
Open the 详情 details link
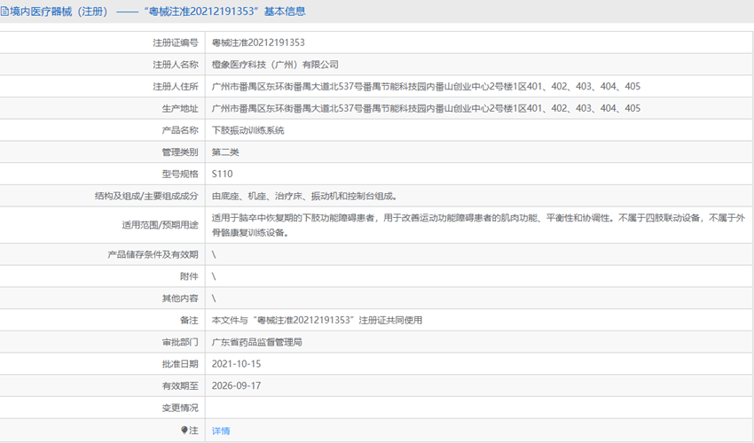click(x=221, y=431)
